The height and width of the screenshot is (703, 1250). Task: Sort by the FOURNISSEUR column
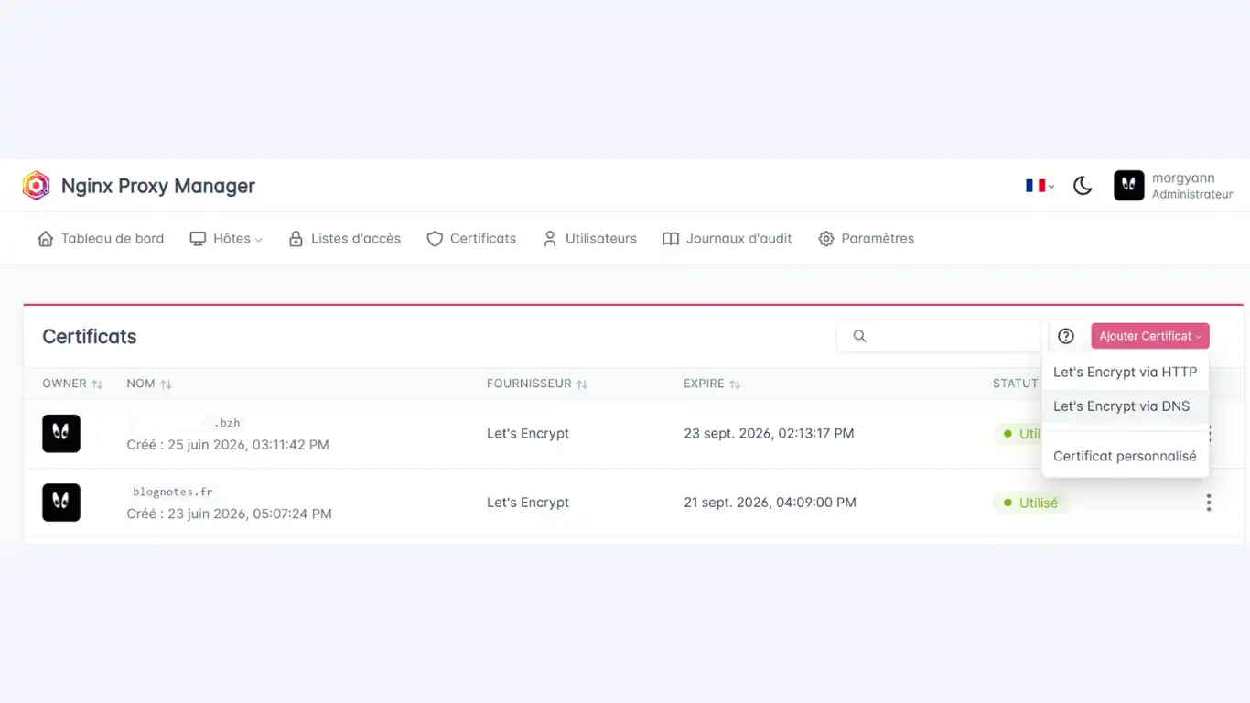tap(537, 384)
